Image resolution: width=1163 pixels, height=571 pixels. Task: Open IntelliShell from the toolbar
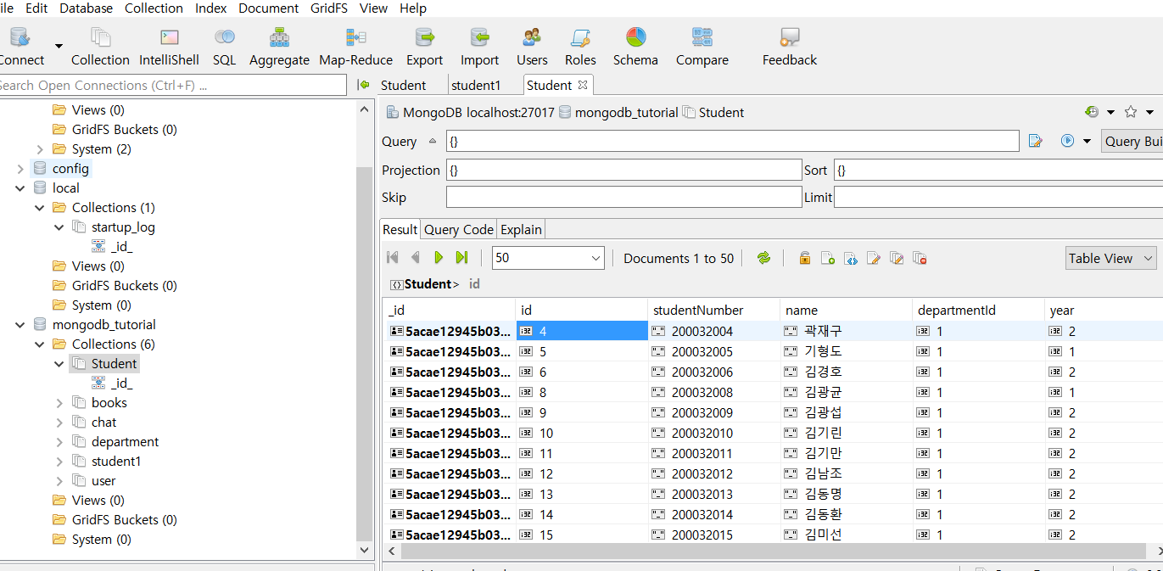click(x=169, y=45)
